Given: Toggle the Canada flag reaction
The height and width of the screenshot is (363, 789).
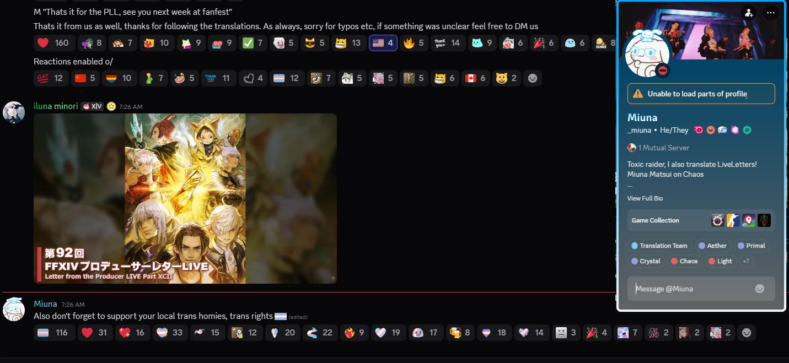Looking at the screenshot, I should pos(476,78).
